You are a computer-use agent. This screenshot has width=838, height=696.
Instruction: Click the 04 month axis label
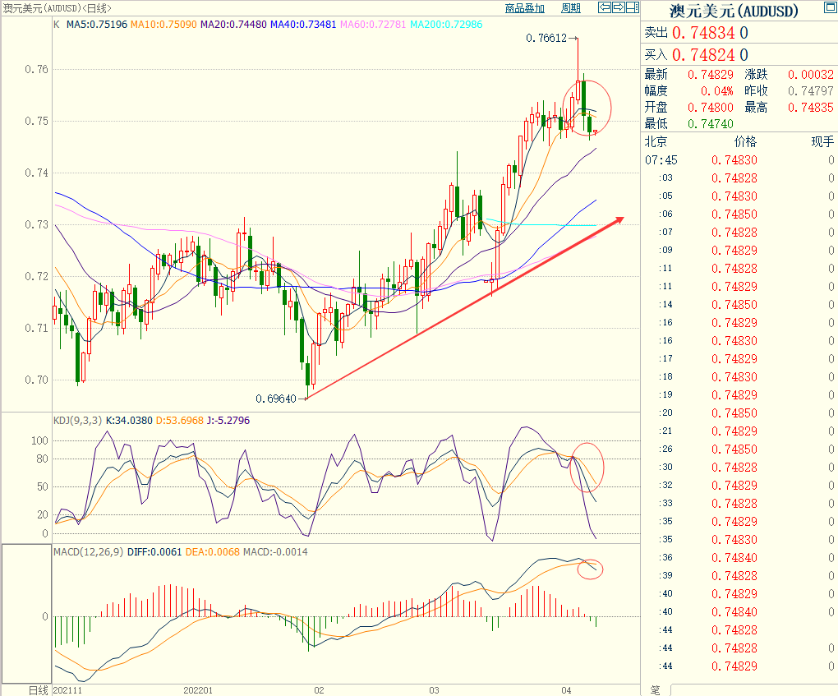click(x=566, y=690)
